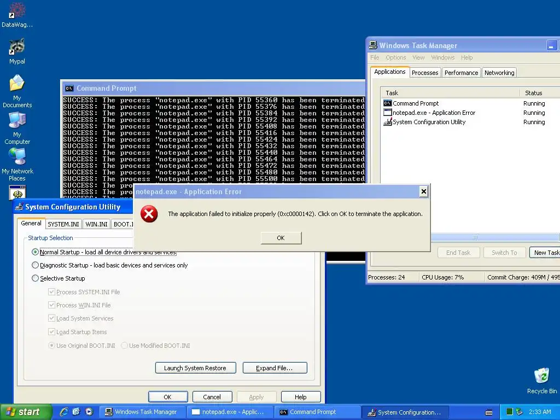The image size is (560, 420).
Task: Open the DataWag desktop shortcut
Action: tap(17, 15)
